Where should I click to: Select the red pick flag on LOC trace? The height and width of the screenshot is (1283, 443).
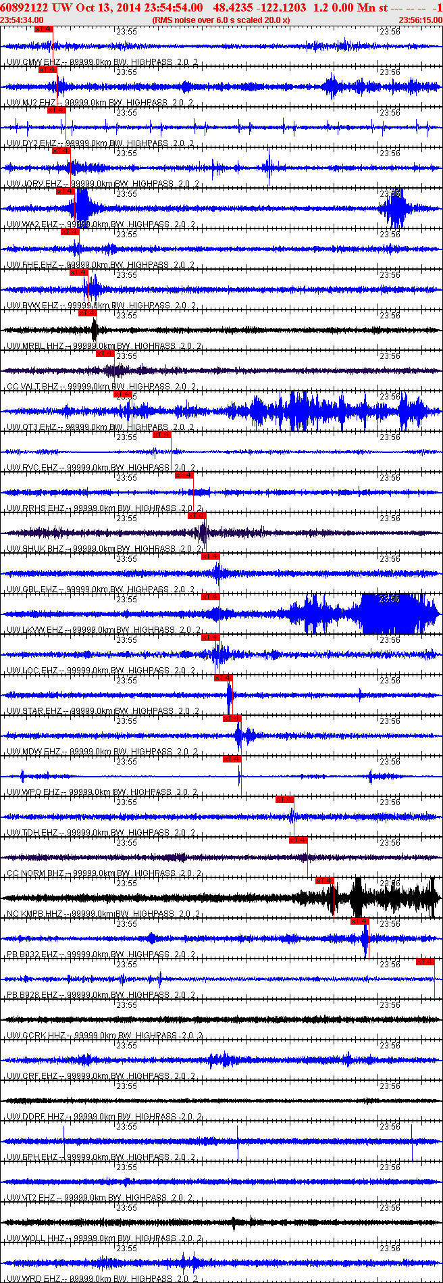(x=211, y=637)
